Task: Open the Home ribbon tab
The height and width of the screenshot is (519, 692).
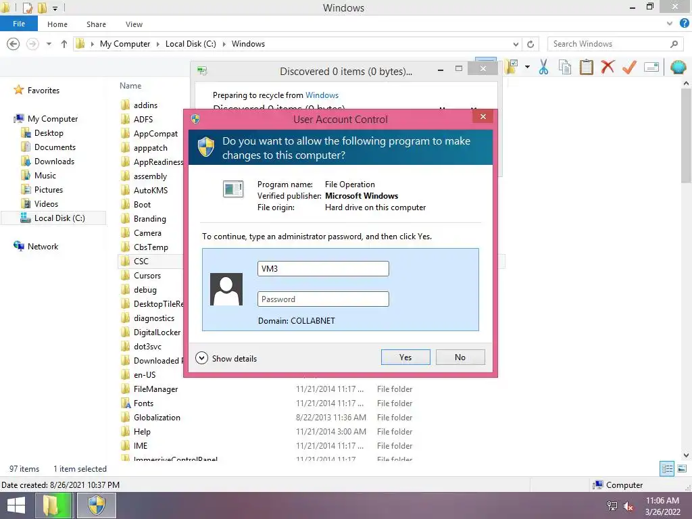Action: [57, 24]
